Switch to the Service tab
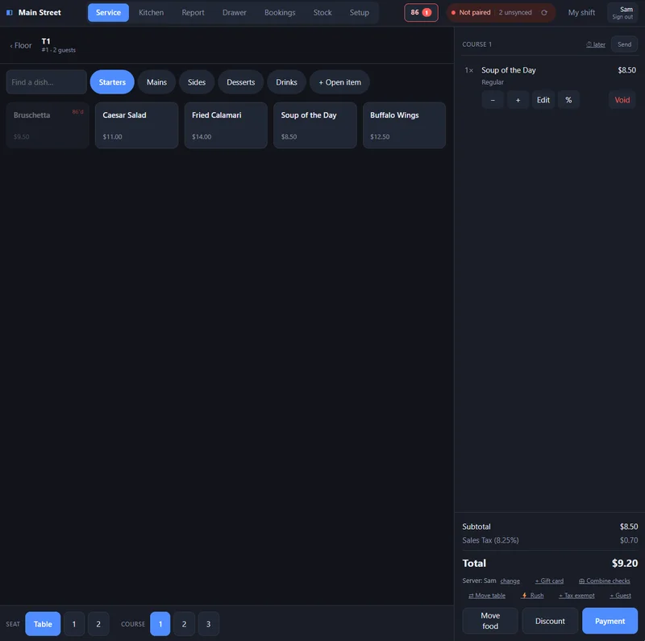The width and height of the screenshot is (645, 641). (108, 13)
